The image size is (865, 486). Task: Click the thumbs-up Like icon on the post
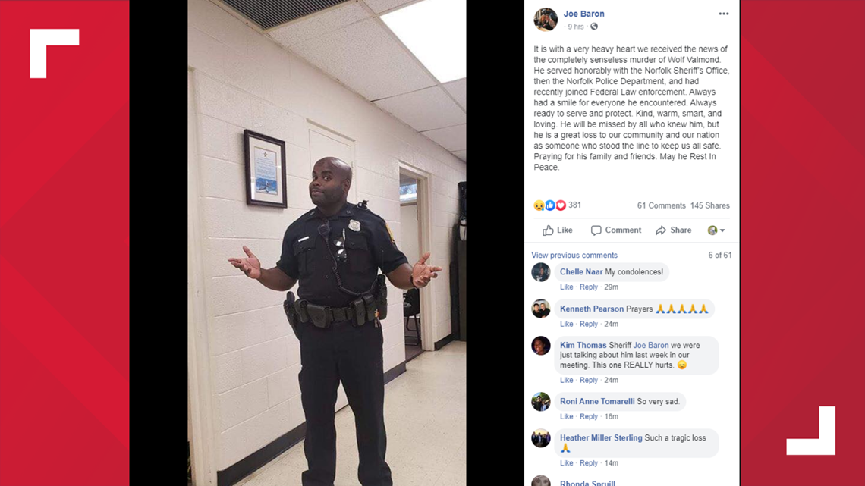pyautogui.click(x=548, y=230)
